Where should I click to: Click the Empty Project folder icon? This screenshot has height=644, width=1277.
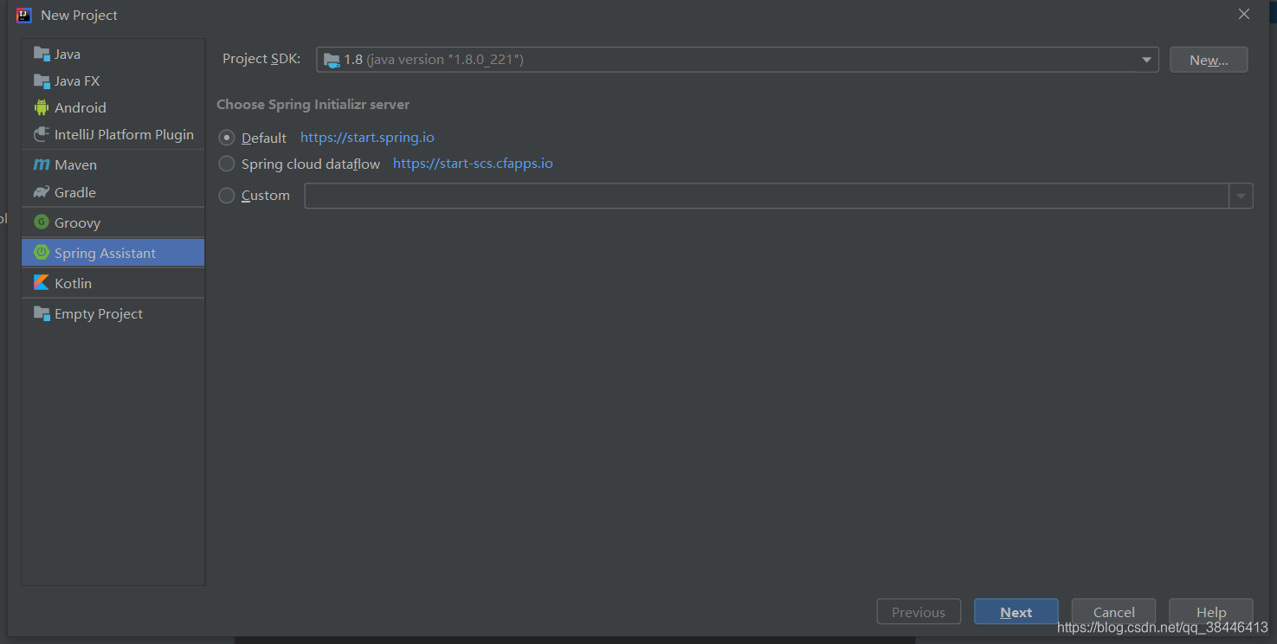click(x=42, y=313)
